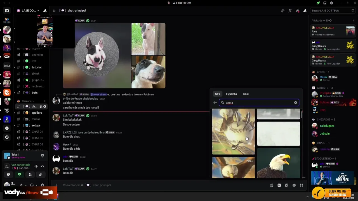Open the apps launcher icon in message bar
Image resolution: width=358 pixels, height=201 pixels.
(302, 185)
